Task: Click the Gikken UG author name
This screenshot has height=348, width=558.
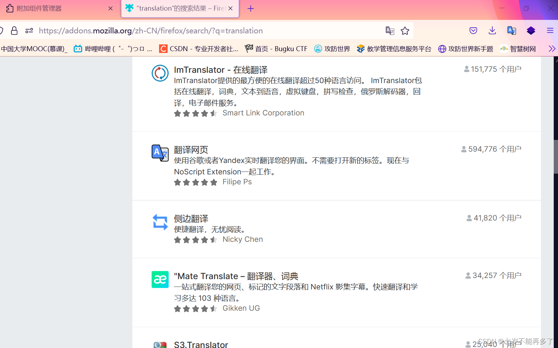Action: (241, 308)
